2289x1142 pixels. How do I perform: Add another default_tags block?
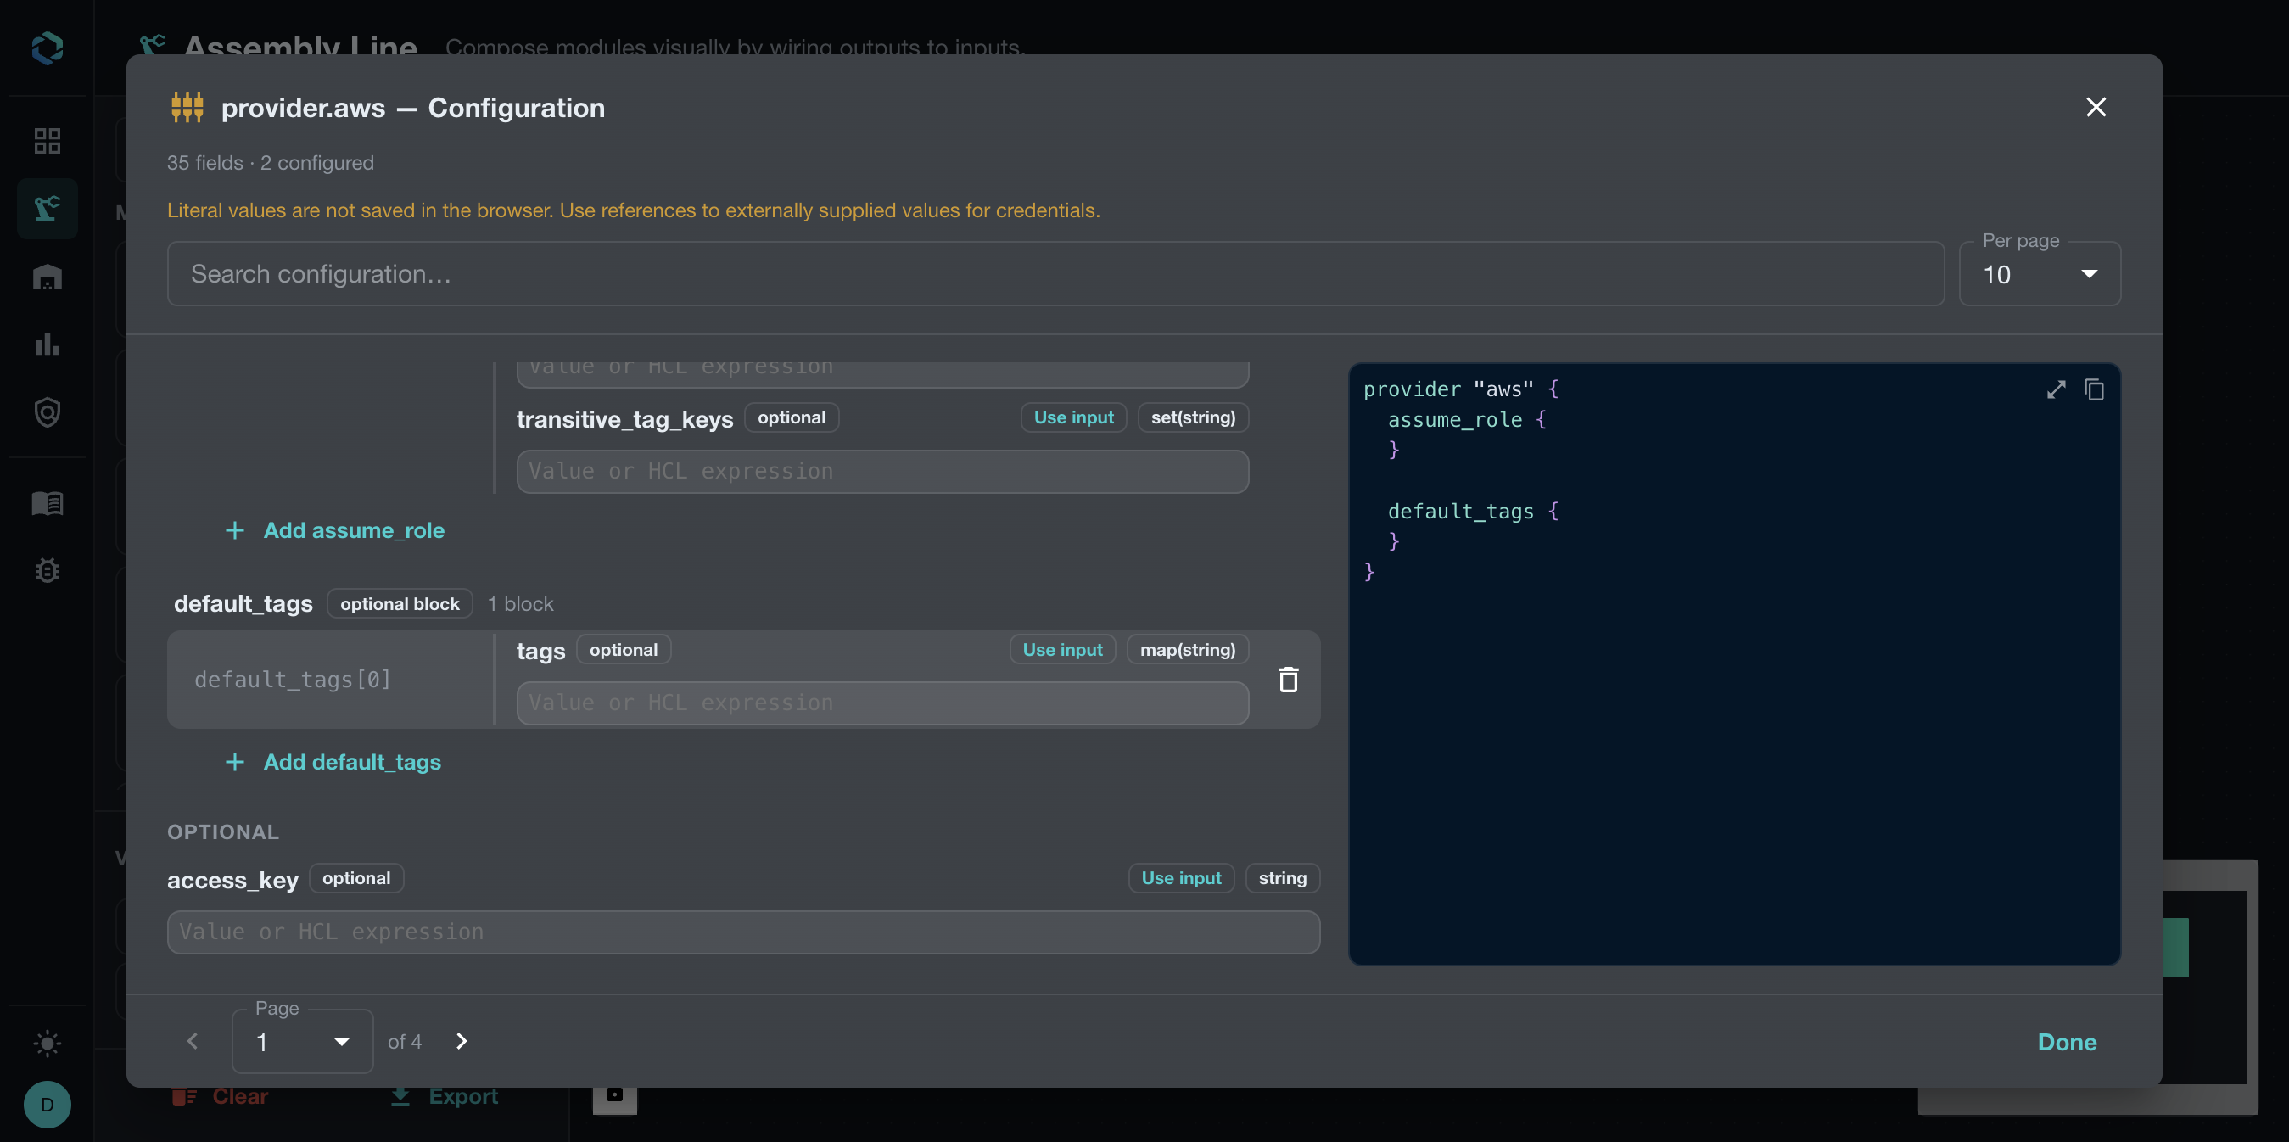click(333, 763)
